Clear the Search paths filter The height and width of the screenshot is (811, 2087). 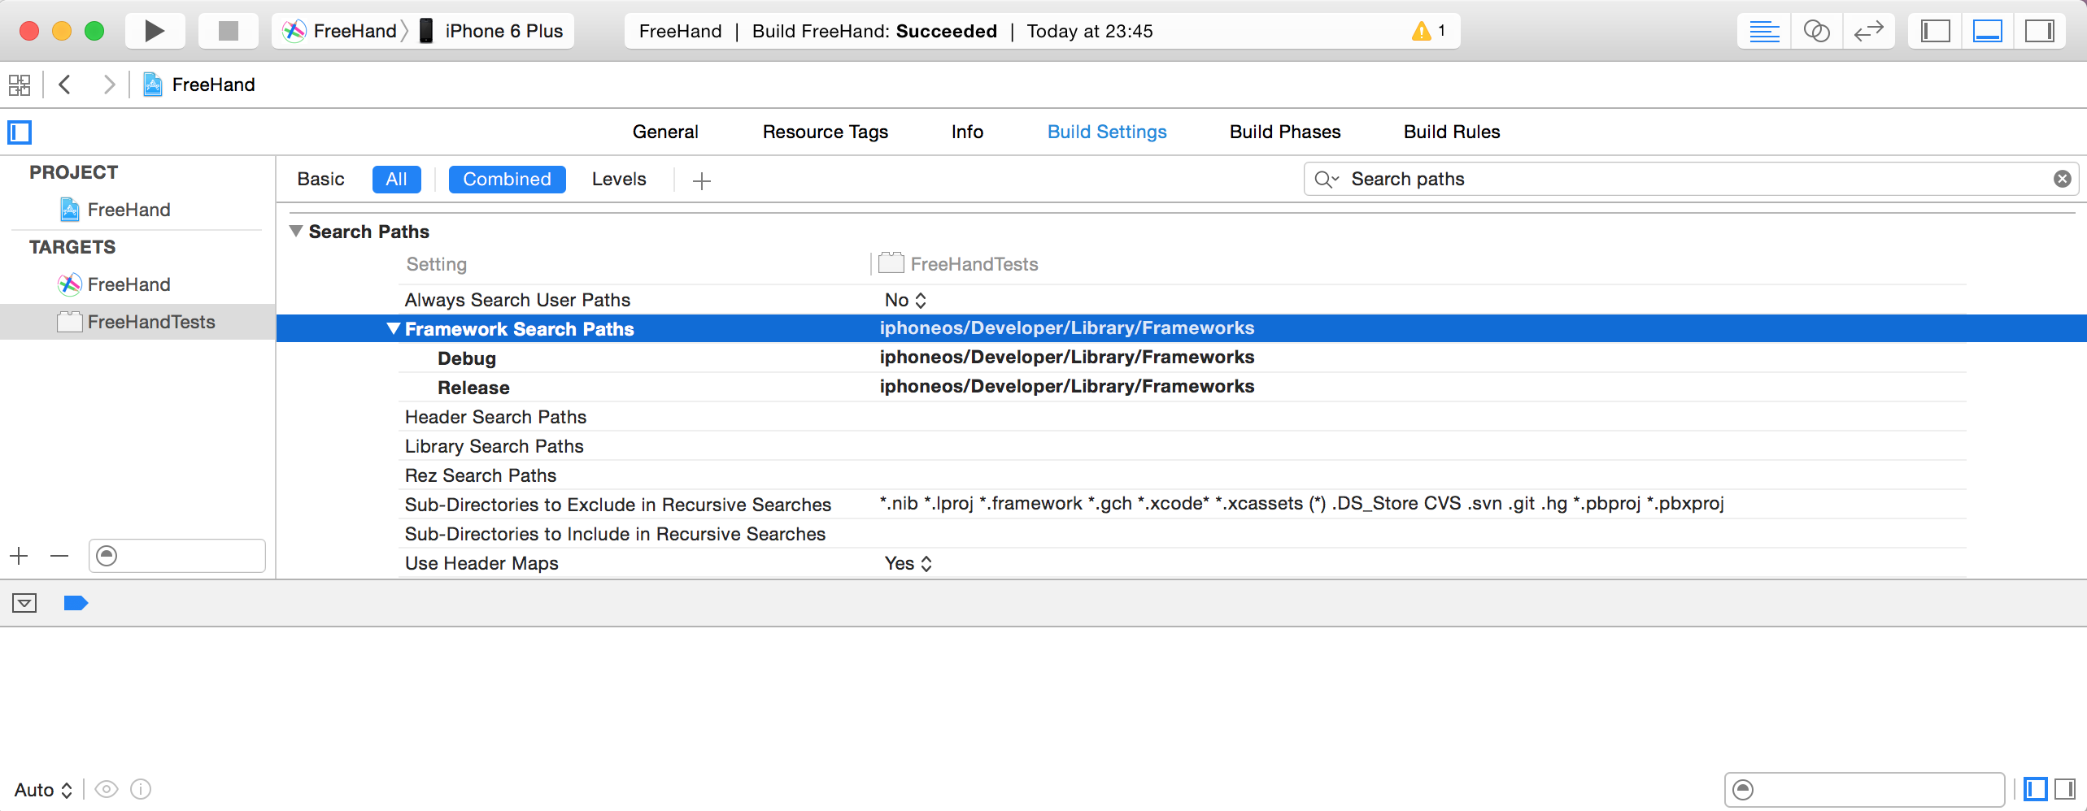point(2062,179)
